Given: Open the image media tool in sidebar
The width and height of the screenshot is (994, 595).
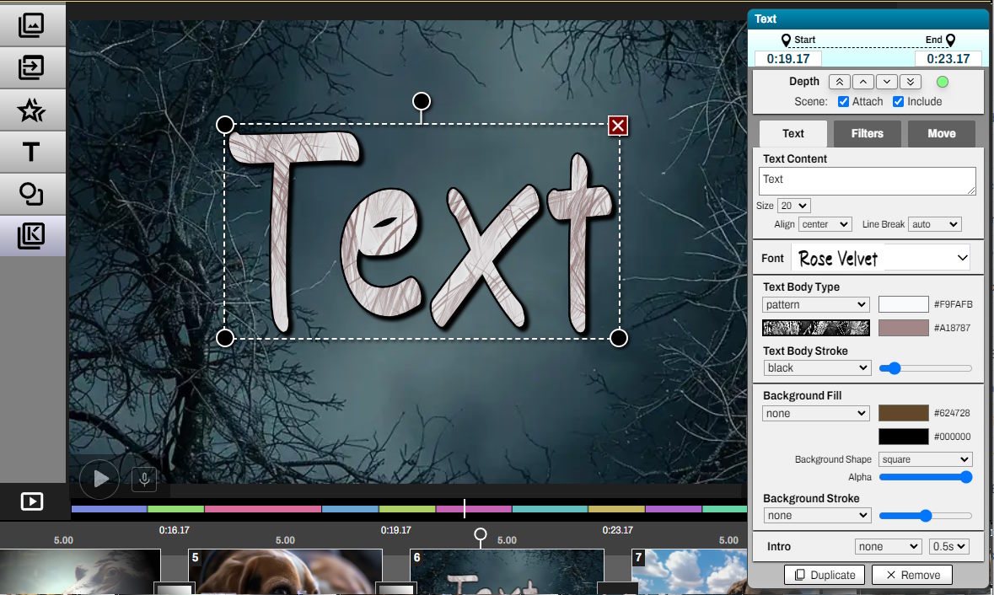Looking at the screenshot, I should click(31, 25).
